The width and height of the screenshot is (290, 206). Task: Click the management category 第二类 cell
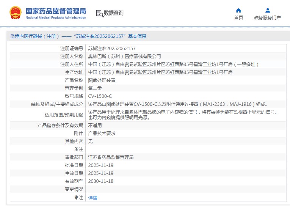(95, 88)
